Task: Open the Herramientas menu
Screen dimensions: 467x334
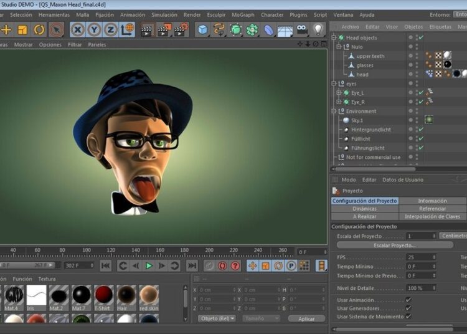Action: [54, 15]
